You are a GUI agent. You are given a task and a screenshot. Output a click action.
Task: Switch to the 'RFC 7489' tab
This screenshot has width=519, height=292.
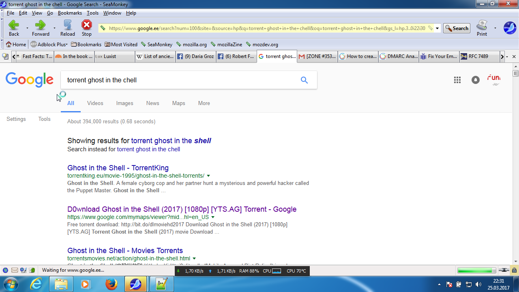479,56
